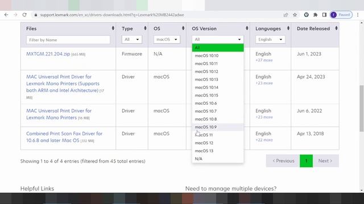The image size is (364, 204).
Task: Sort table by Files column arrows
Action: [x=113, y=28]
